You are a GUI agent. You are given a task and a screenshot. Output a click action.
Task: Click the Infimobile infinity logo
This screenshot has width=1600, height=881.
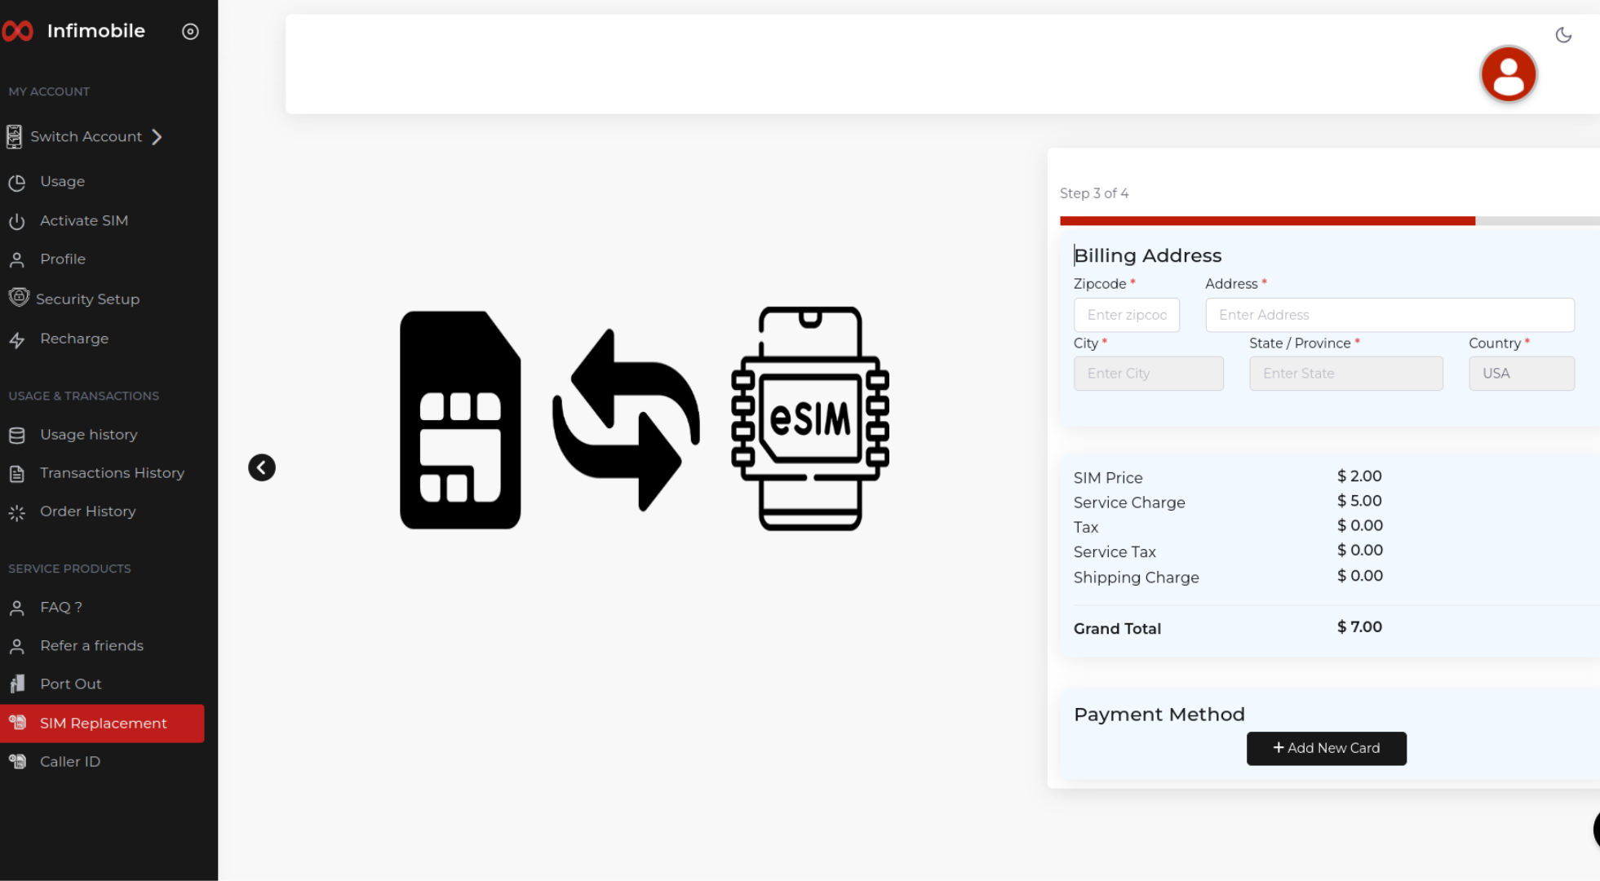[18, 32]
